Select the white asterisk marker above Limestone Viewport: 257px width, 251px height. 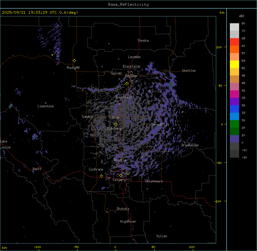tap(46, 103)
